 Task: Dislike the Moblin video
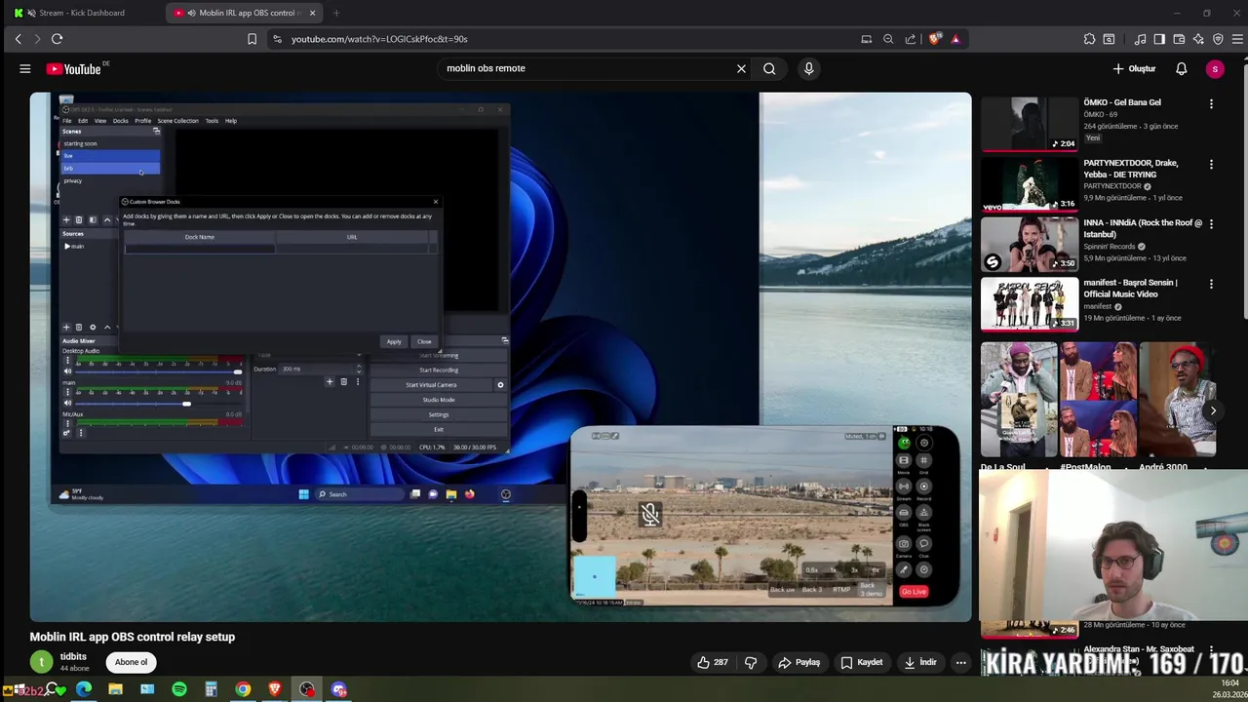click(x=751, y=662)
